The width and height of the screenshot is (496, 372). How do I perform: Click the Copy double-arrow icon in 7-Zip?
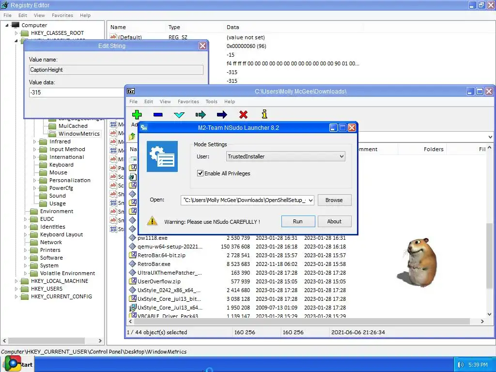tap(201, 114)
